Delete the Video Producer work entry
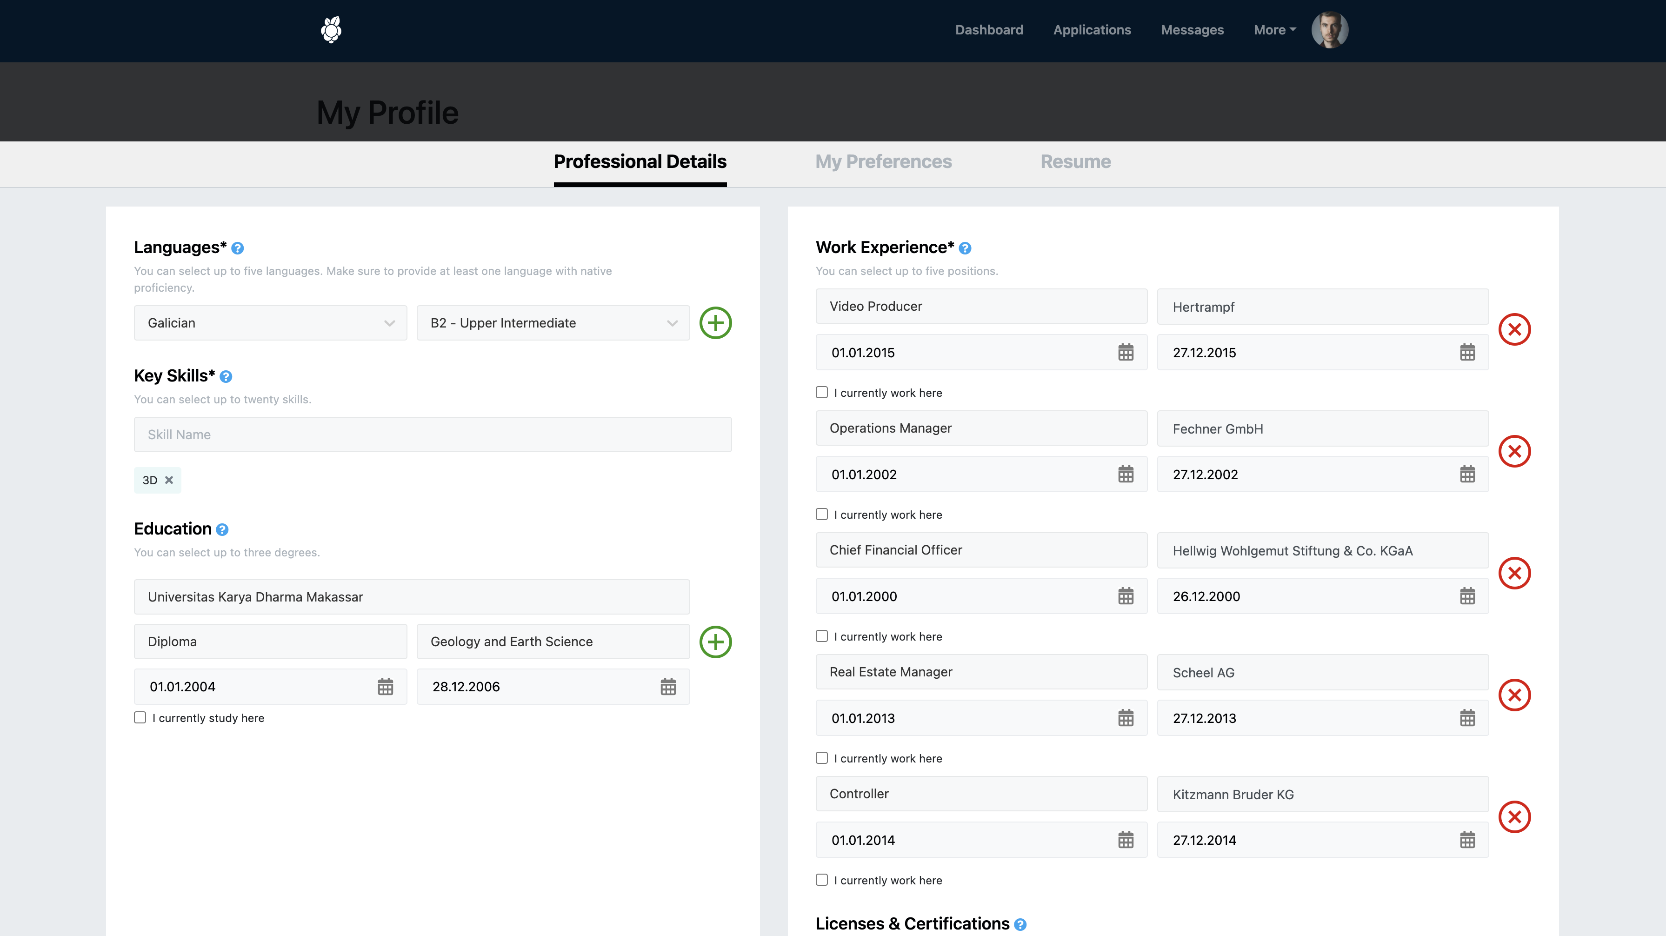Viewport: 1666px width, 936px height. (1515, 329)
